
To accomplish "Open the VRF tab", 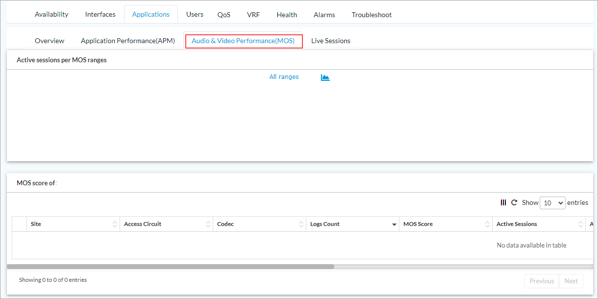I will point(253,15).
